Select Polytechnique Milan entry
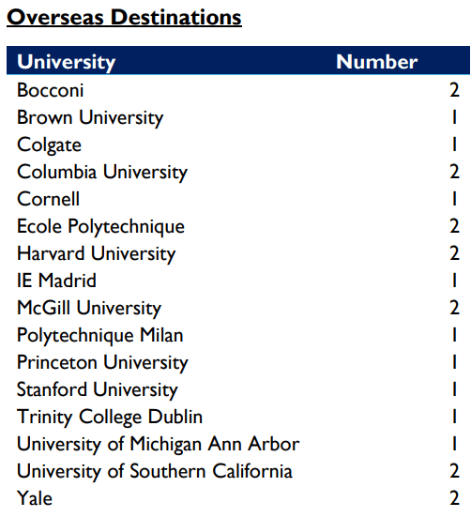This screenshot has height=517, width=471. click(x=99, y=335)
